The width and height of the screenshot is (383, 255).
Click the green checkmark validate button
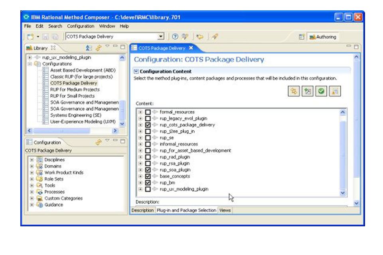click(321, 91)
